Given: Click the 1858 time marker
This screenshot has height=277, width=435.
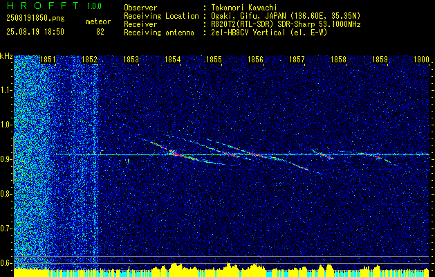Looking at the screenshot, I should click(338, 59).
